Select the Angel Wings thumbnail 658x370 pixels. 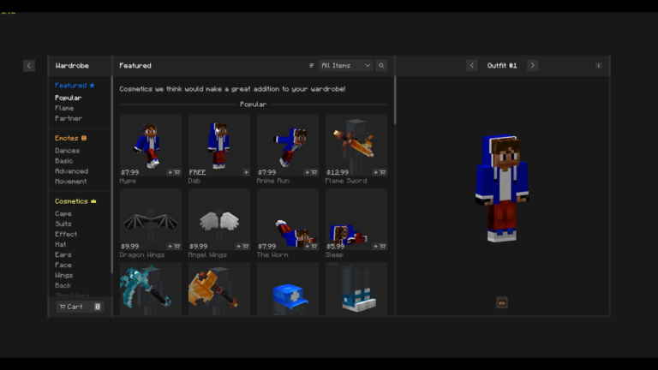tap(219, 220)
